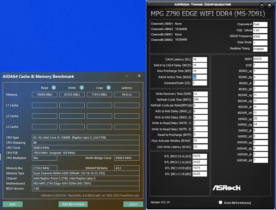The height and width of the screenshot is (210, 276).
Task: Click the tWRWR_dd field
Action: coord(260,160)
